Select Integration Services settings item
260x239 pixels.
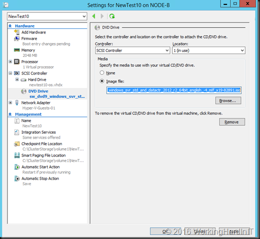point(39,132)
